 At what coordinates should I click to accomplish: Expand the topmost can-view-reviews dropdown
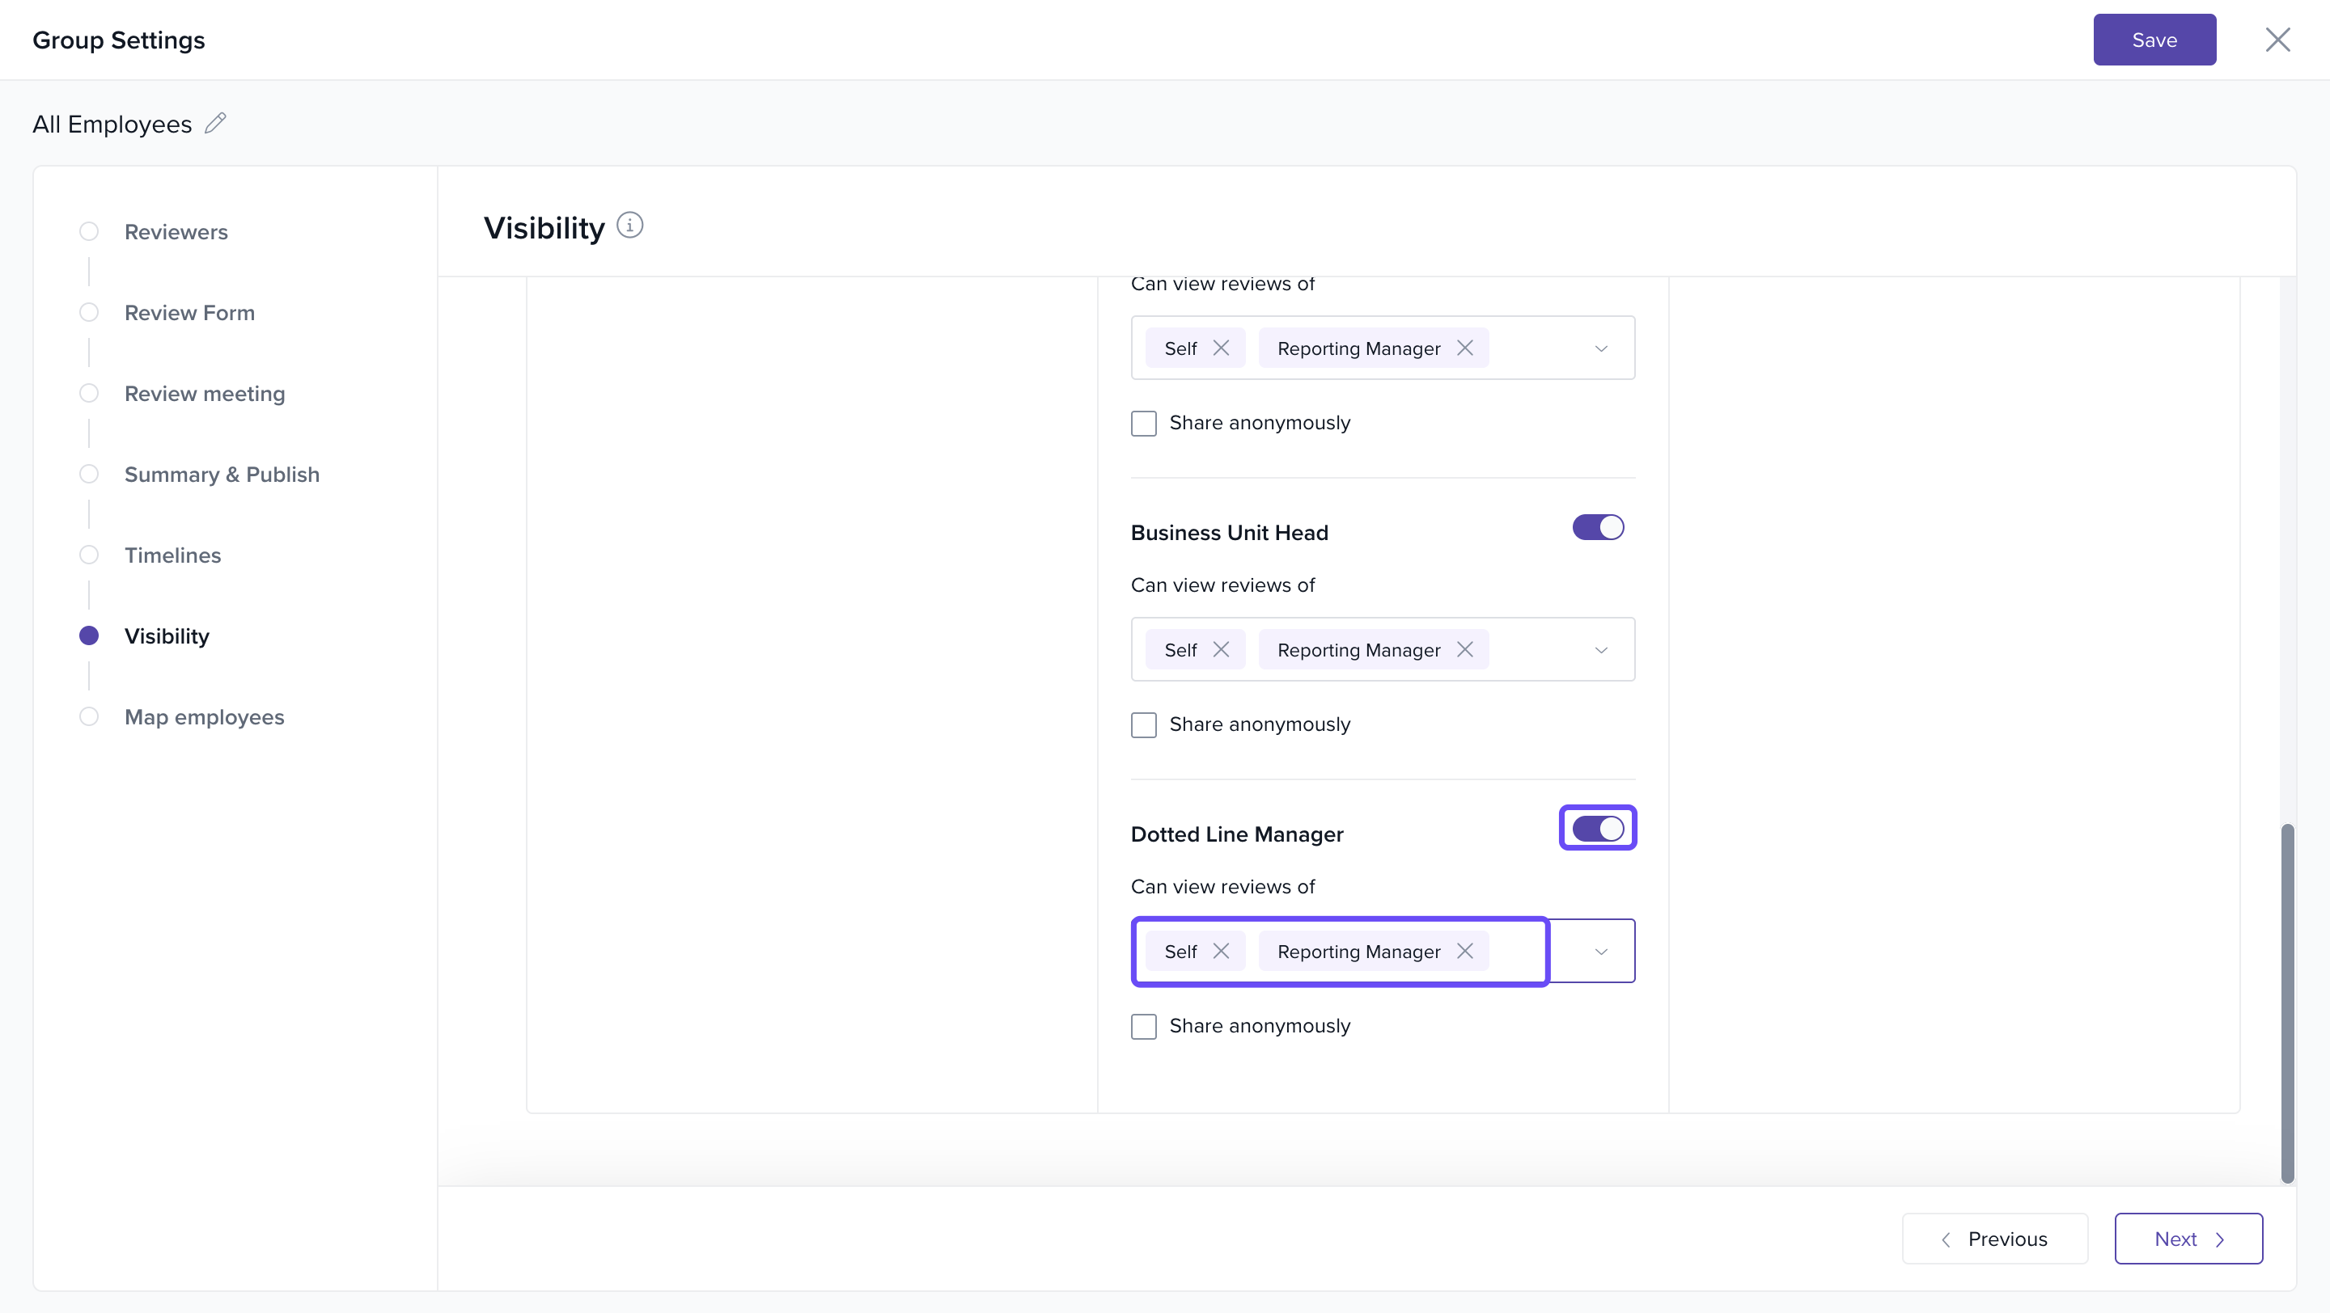1601,348
